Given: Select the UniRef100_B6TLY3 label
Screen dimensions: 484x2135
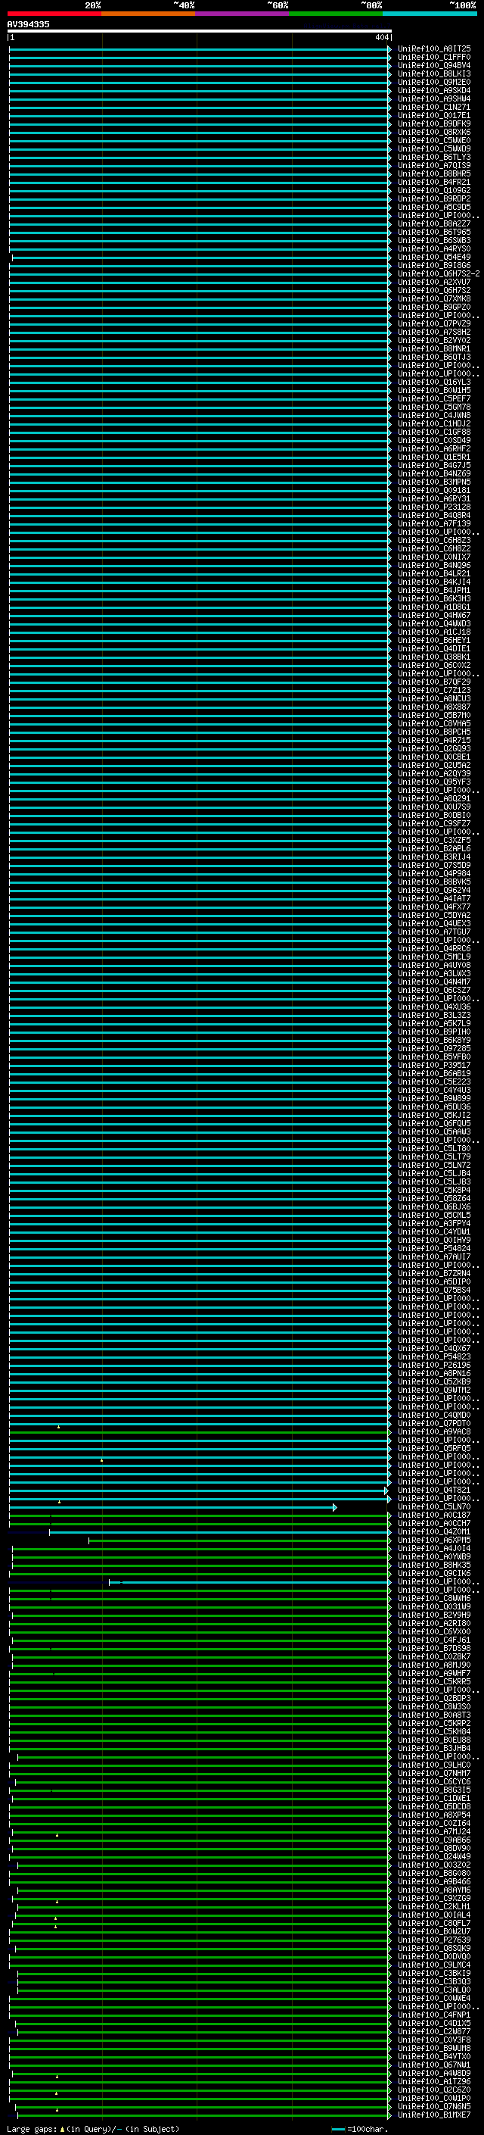Looking at the screenshot, I should [x=434, y=157].
